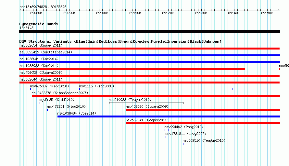
Task: Select the red nsv456060 loss bar
Action: click(x=203, y=110)
